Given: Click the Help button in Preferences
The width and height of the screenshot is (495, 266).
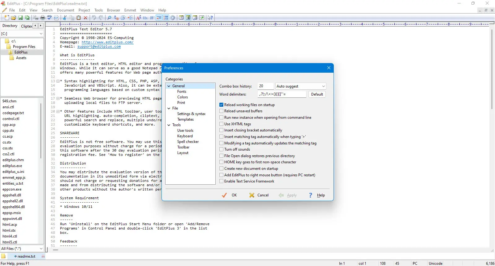Looking at the screenshot, I should [317, 195].
